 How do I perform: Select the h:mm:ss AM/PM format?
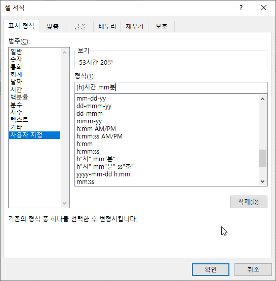click(x=167, y=136)
